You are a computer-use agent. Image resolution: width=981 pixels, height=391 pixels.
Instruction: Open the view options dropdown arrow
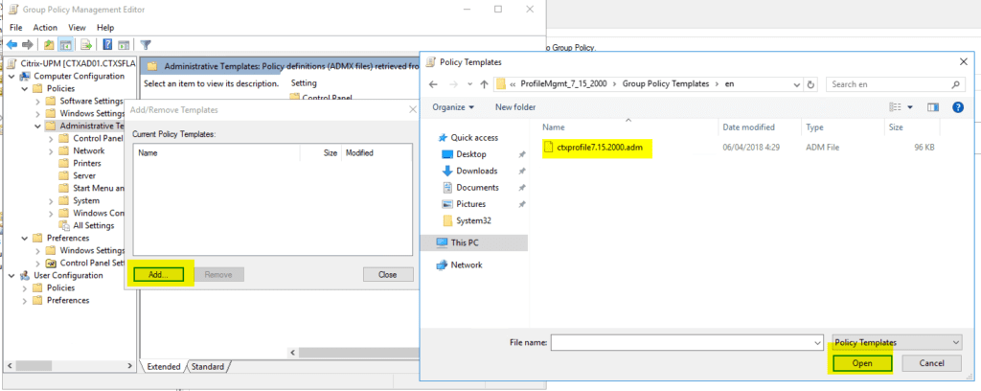point(910,107)
